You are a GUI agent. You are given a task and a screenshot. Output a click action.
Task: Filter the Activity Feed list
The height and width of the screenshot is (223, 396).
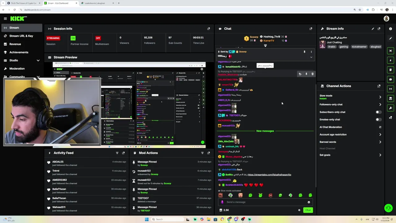117,153
